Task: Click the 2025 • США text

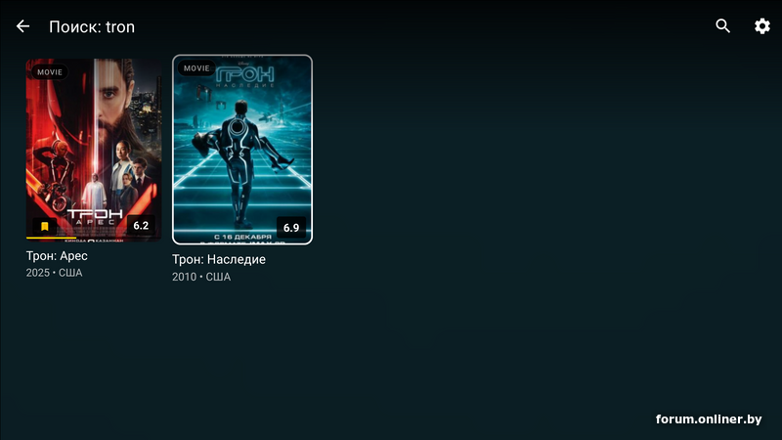Action: tap(54, 273)
